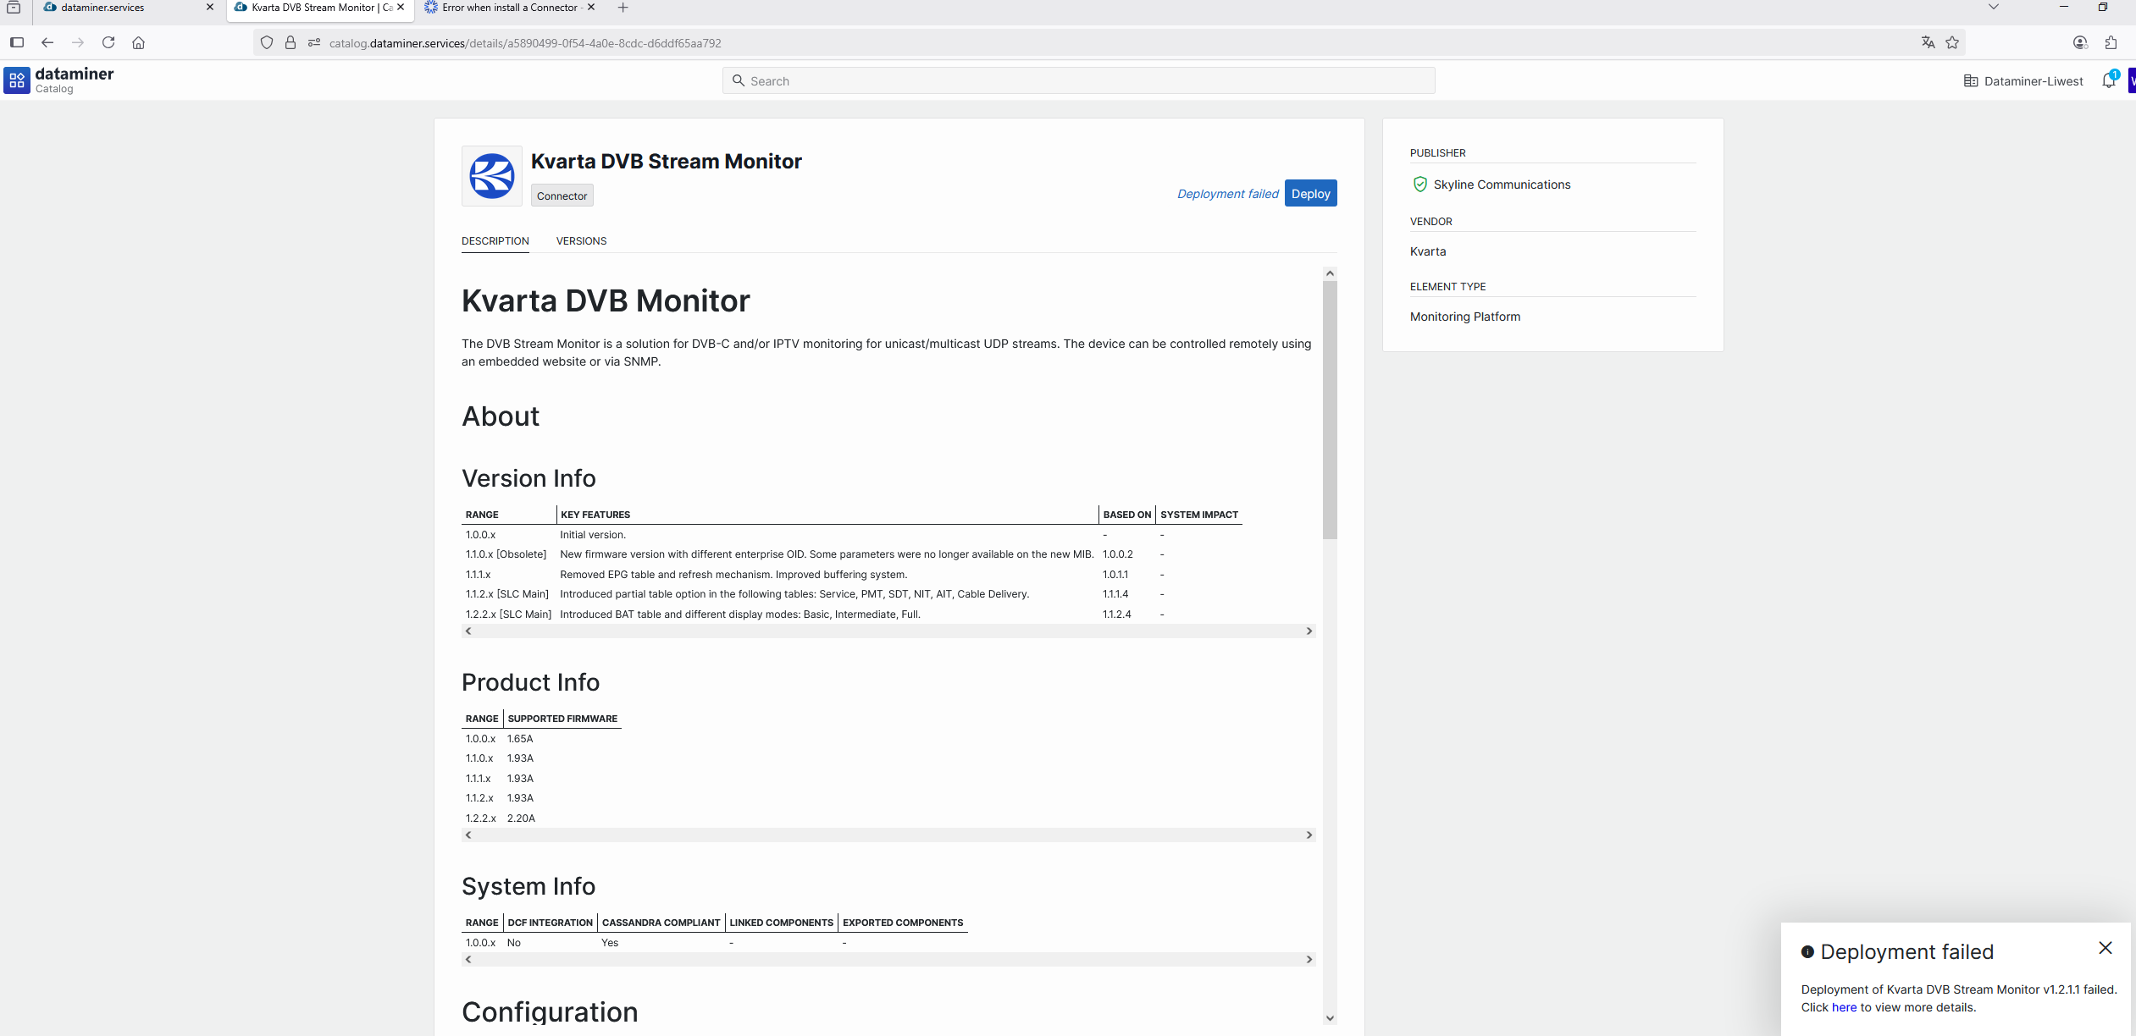This screenshot has height=1036, width=2136.
Task: Open the sidebar toggle icon
Action: [17, 42]
